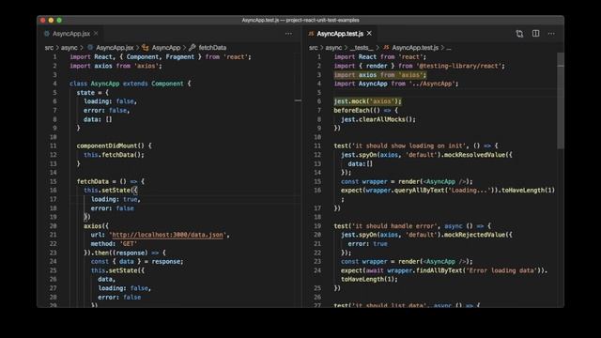Click line number 15 in left editor

click(53, 181)
